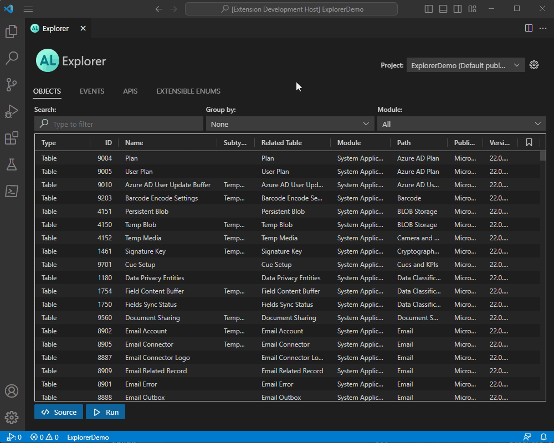Select the row named Plan

287,158
